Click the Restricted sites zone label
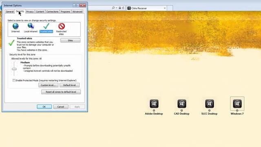The image size is (261, 147). 61,33
